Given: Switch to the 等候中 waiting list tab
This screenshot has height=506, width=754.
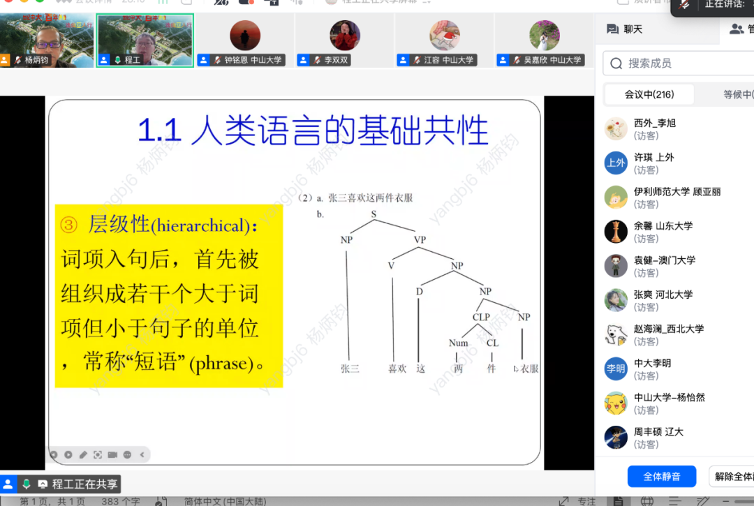Looking at the screenshot, I should coord(737,95).
